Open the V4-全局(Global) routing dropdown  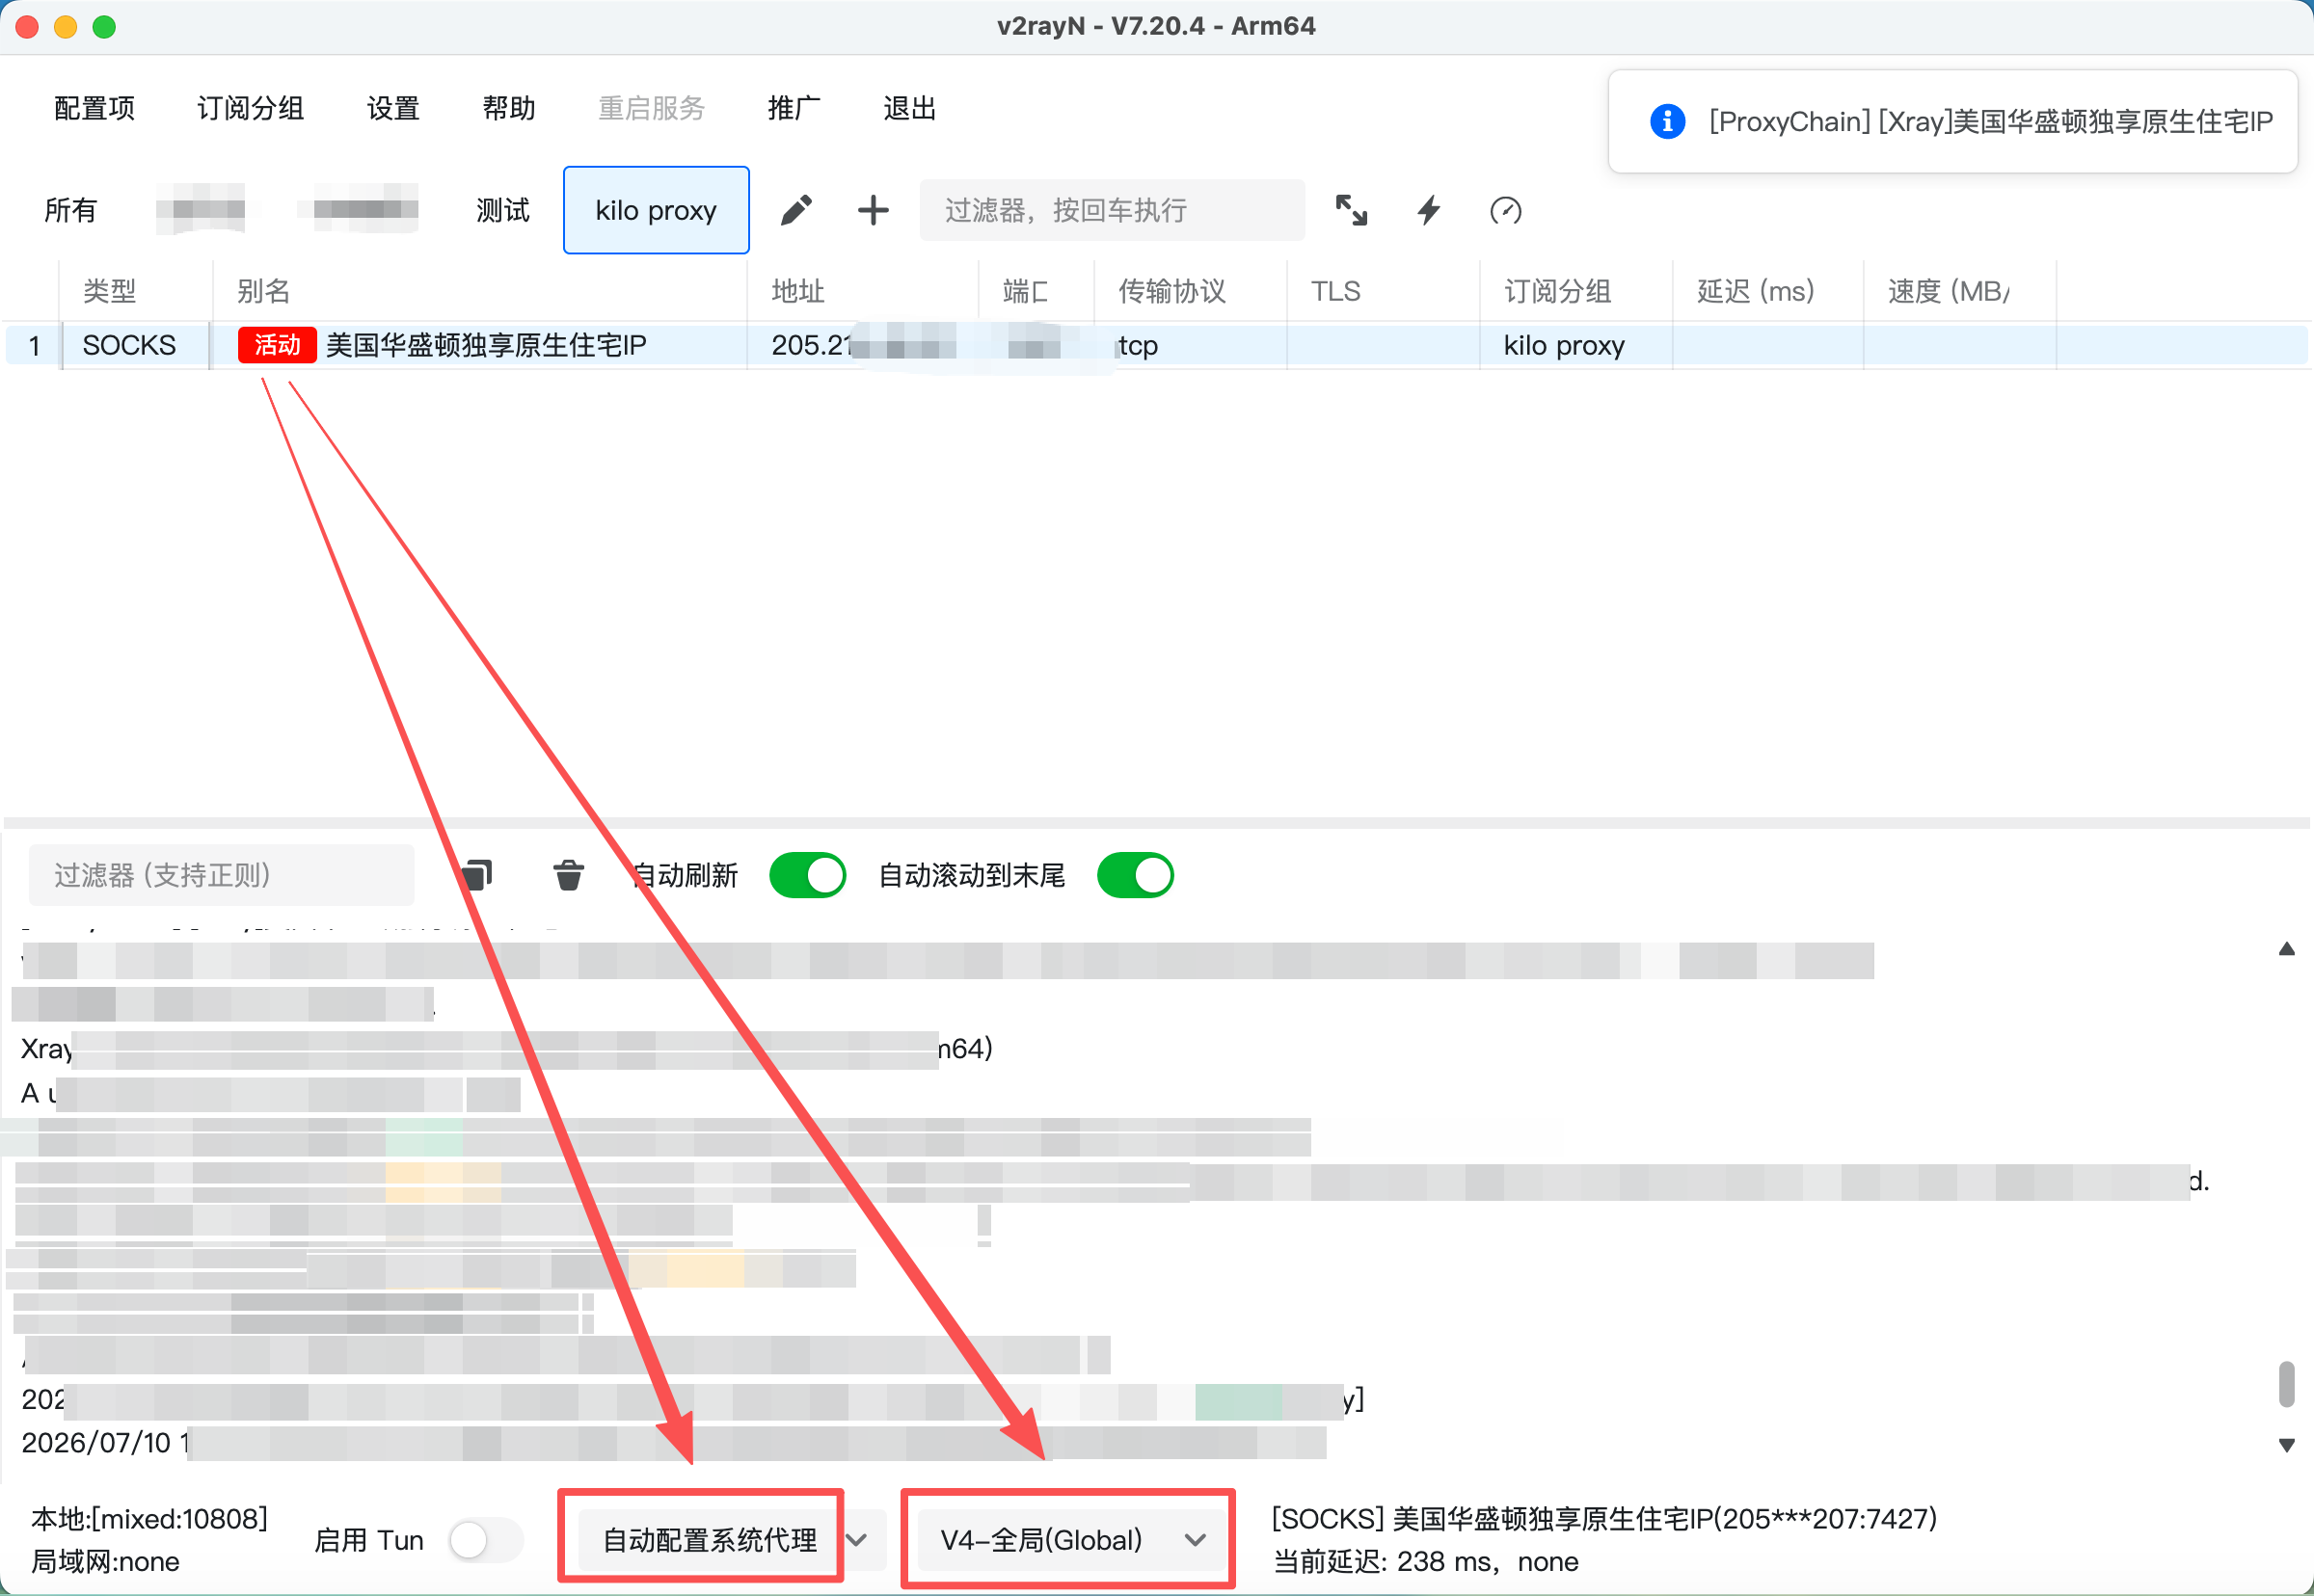(x=1072, y=1540)
